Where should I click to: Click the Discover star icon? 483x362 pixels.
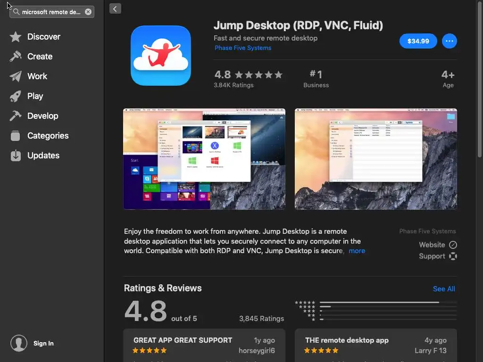(16, 37)
